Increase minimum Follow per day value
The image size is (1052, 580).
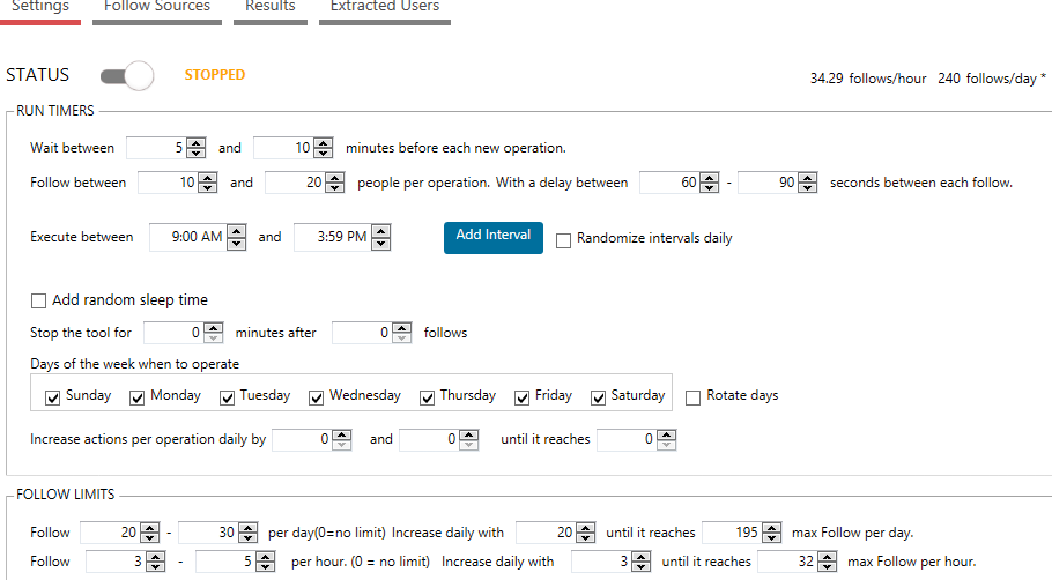click(x=150, y=528)
